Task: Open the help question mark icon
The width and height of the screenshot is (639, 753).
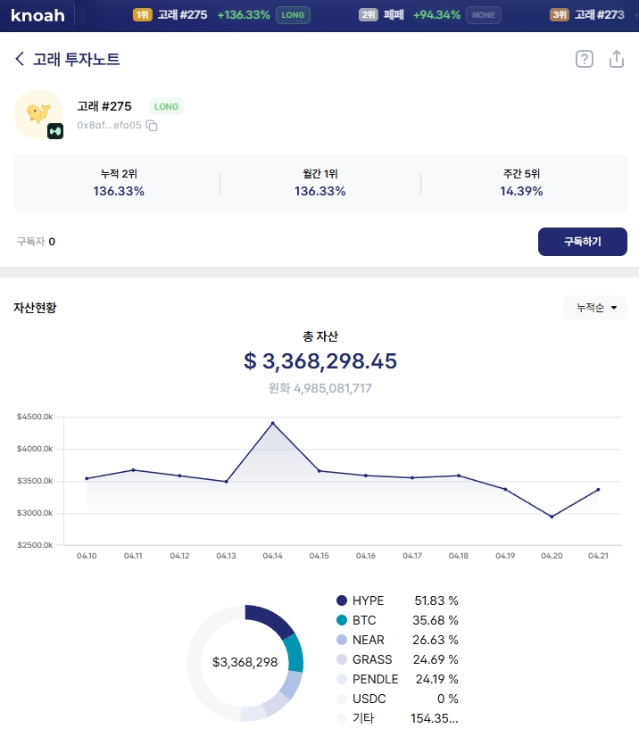Action: [584, 60]
